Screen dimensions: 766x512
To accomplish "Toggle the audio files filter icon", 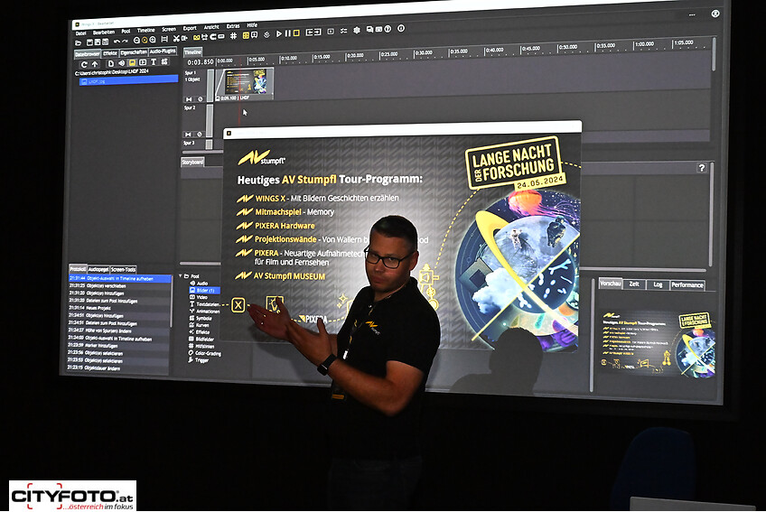I will coord(121,63).
